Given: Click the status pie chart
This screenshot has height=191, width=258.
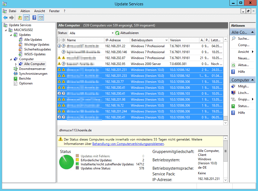Looking at the screenshot, I should [67, 162].
